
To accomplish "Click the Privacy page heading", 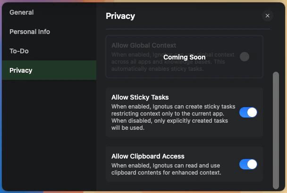I will 120,16.
